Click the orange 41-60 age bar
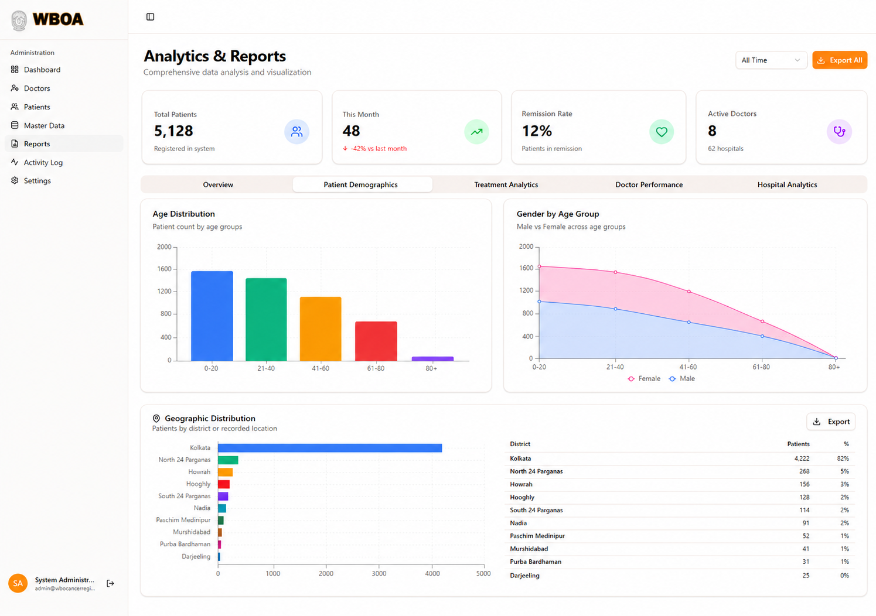 (x=321, y=329)
